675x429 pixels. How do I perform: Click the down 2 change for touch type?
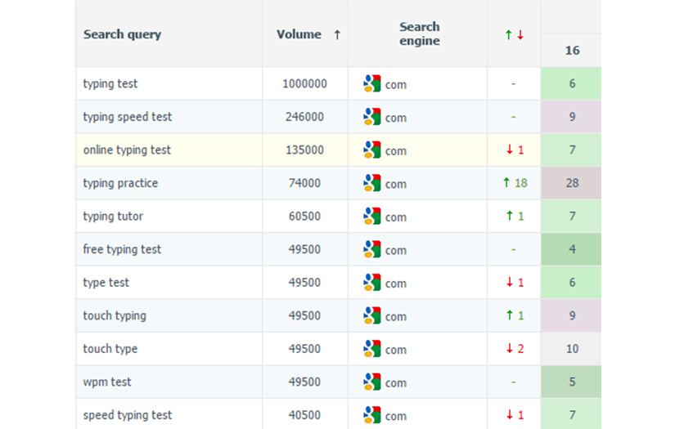(x=515, y=348)
